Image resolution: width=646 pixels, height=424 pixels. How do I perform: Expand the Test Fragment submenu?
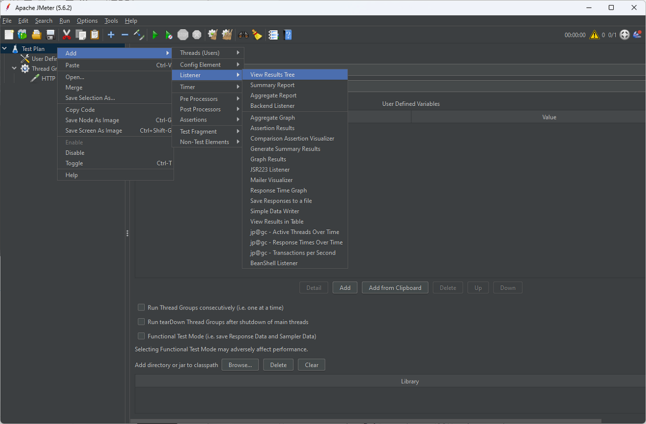(208, 132)
